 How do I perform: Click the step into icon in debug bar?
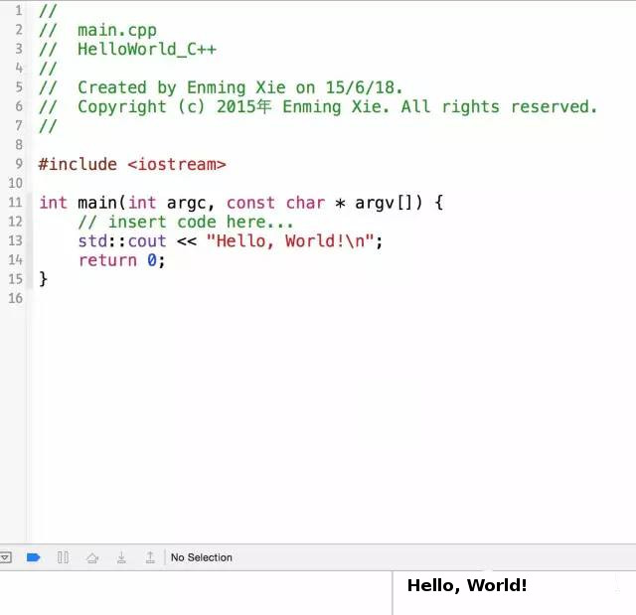pyautogui.click(x=121, y=557)
